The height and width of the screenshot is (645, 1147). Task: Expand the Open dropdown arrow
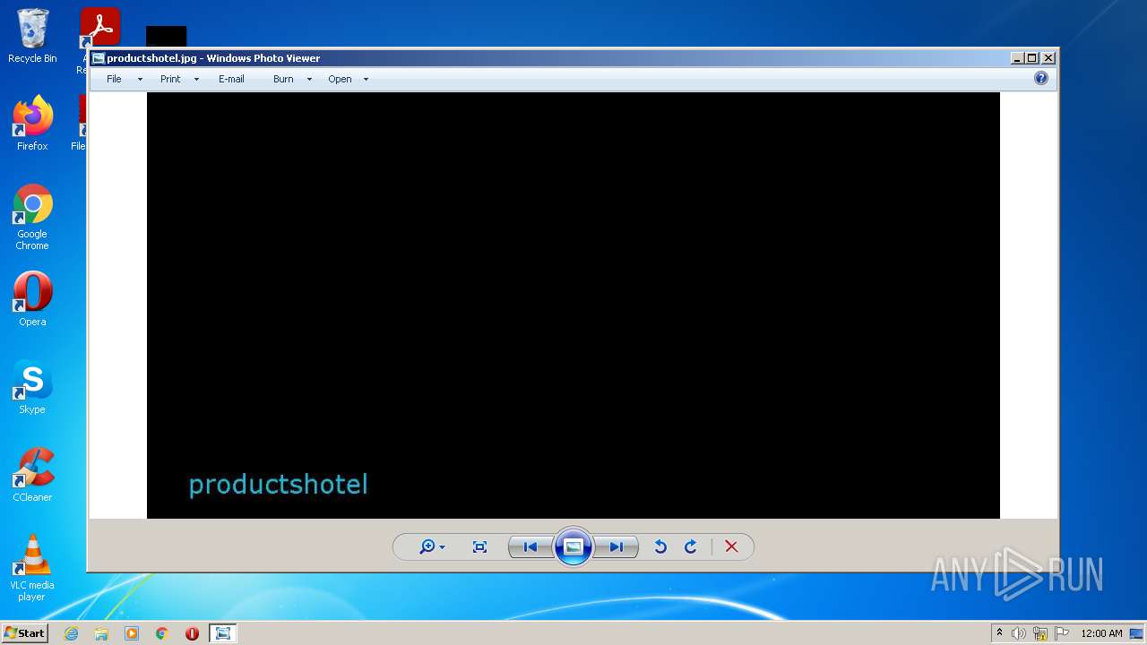click(366, 80)
